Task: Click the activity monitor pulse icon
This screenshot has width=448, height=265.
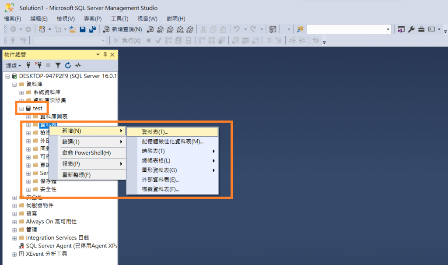Action: [x=78, y=66]
